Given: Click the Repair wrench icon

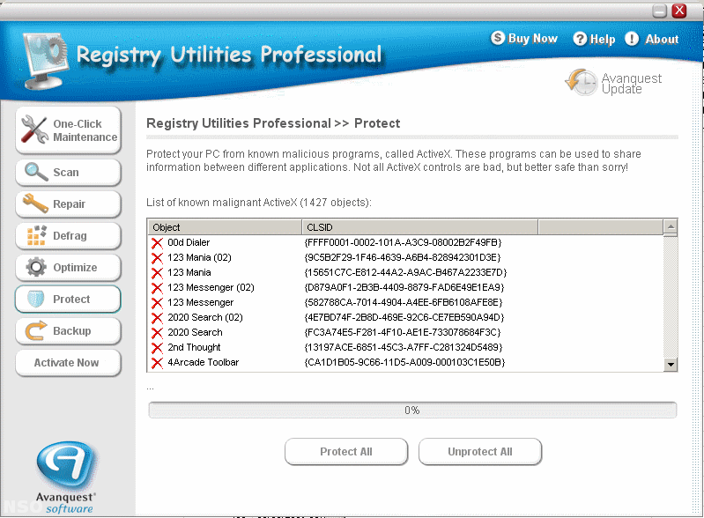Looking at the screenshot, I should (35, 203).
